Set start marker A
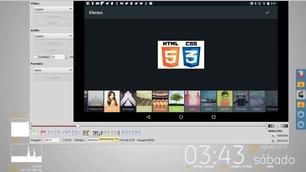 click(86, 133)
